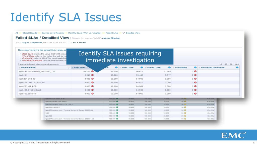This screenshot has height=144, width=257.
Task: Click the Failed SLAs / Detailled View title
Action: (x=42, y=38)
